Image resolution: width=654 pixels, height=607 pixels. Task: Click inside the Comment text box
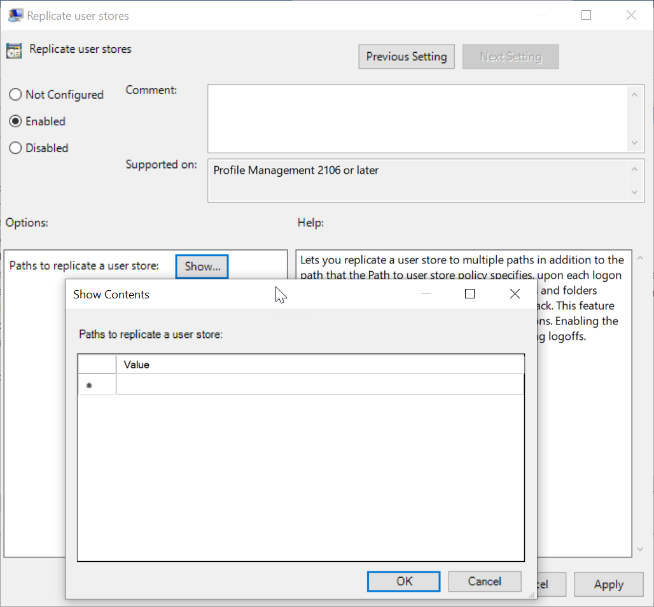tap(417, 118)
